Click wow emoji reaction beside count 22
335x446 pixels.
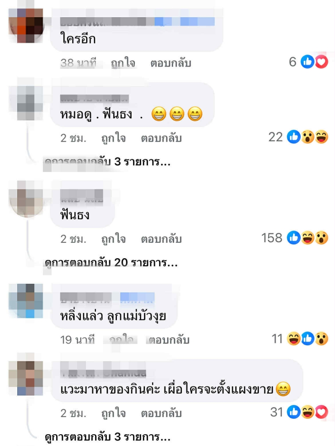tap(308, 137)
